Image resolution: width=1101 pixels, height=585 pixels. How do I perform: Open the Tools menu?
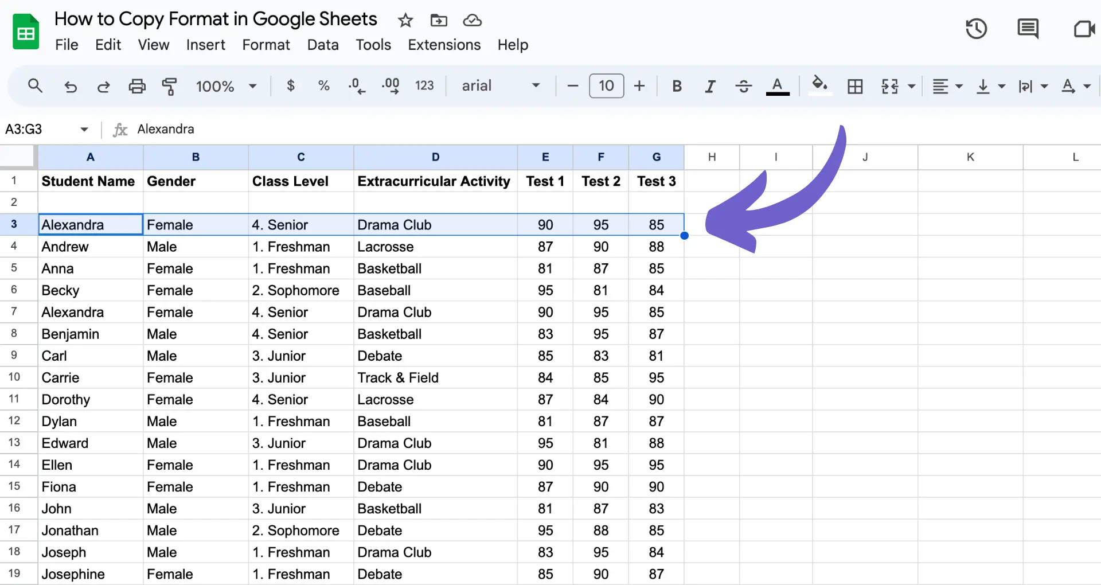click(x=373, y=45)
